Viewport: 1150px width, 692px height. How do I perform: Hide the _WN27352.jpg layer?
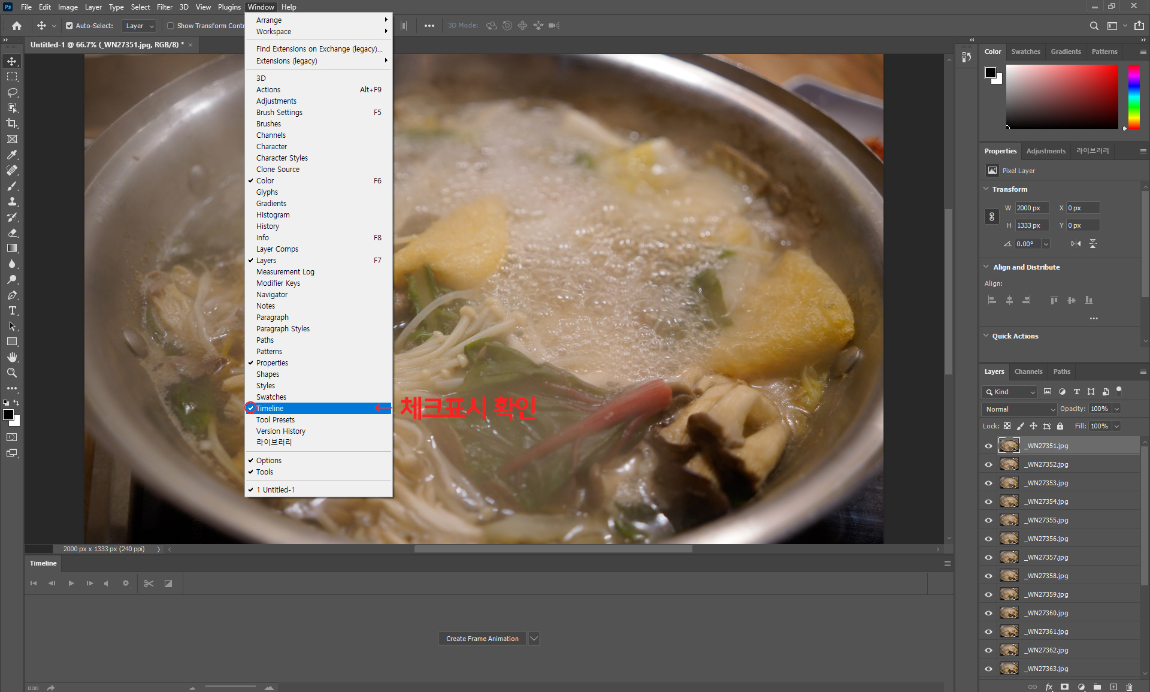click(988, 464)
